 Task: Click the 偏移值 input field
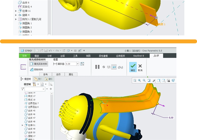[x=71, y=64]
